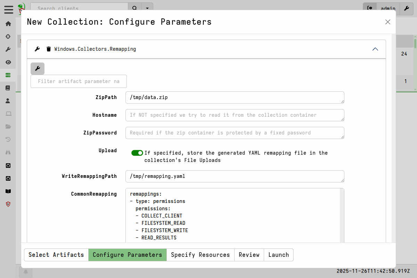This screenshot has height=278, width=417.
Task: Go to Home via the sidebar house icon
Action: pos(8,24)
